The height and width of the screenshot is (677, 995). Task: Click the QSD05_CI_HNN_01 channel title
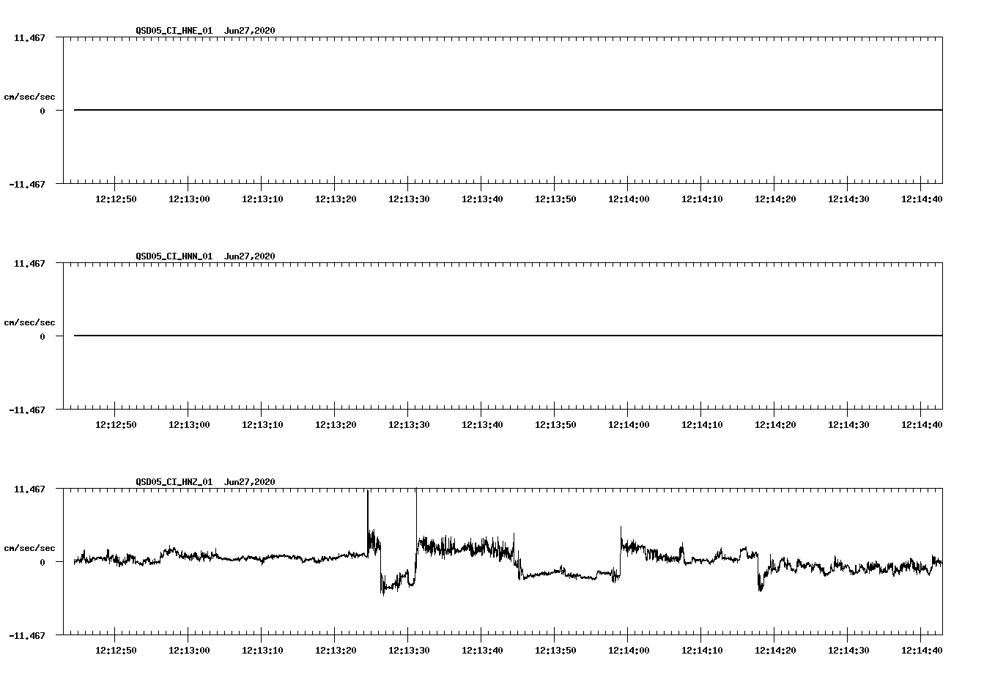(174, 256)
